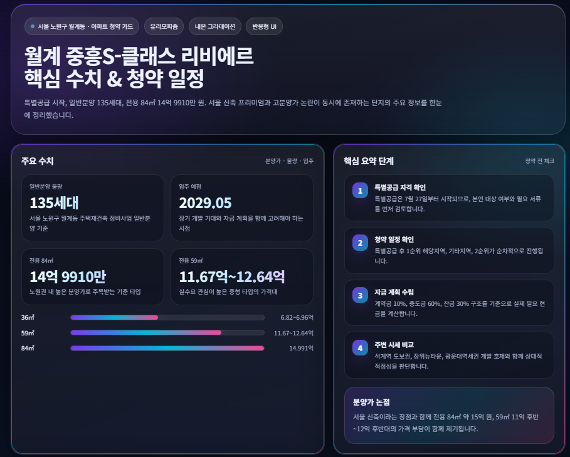
Task: Click the 36㎡ row label
Action: point(28,317)
